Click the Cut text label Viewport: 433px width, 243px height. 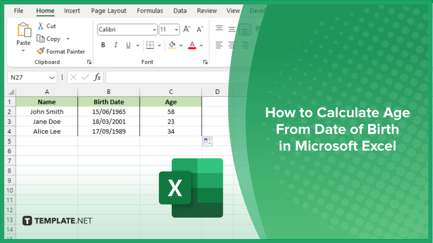coord(51,26)
